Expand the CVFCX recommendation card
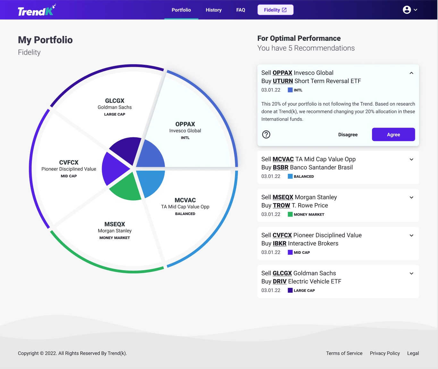 click(x=411, y=236)
